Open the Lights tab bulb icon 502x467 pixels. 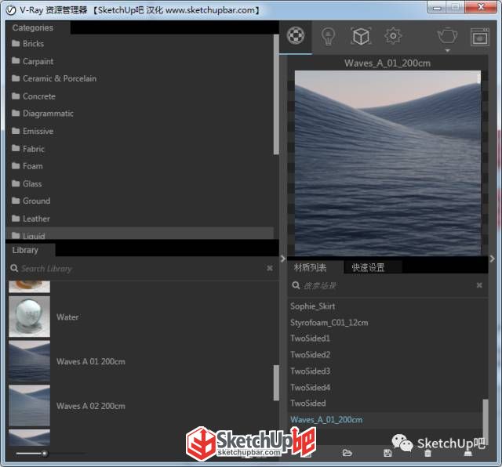328,37
